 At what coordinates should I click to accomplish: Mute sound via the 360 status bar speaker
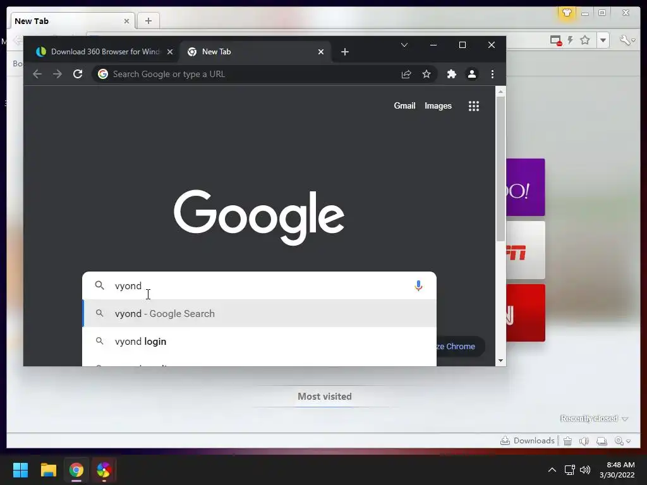click(x=584, y=441)
